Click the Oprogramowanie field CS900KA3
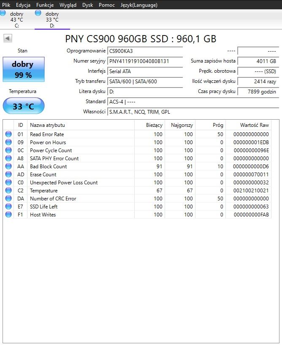 pyautogui.click(x=145, y=51)
